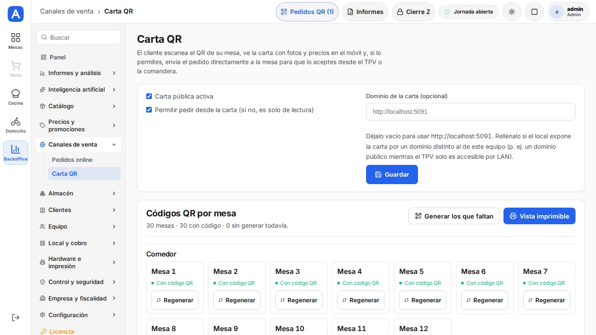The image size is (596, 335).
Task: Focus the Dominio de la carta input field
Action: coord(470,112)
